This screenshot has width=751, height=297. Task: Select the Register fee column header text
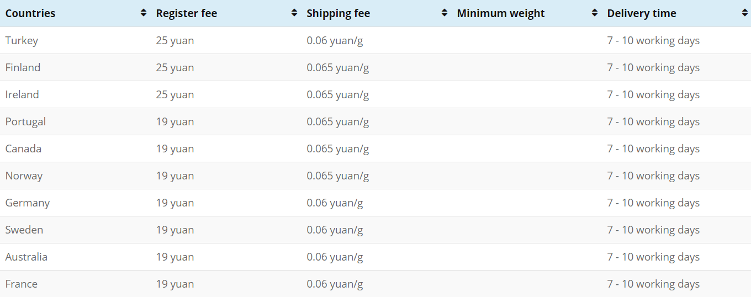pyautogui.click(x=187, y=13)
